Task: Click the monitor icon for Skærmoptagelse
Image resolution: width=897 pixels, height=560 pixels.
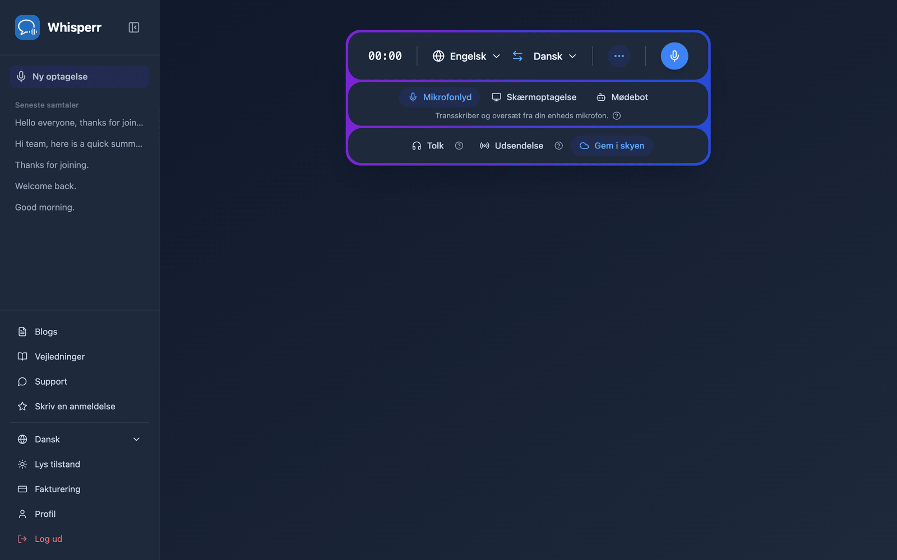Action: pos(496,97)
